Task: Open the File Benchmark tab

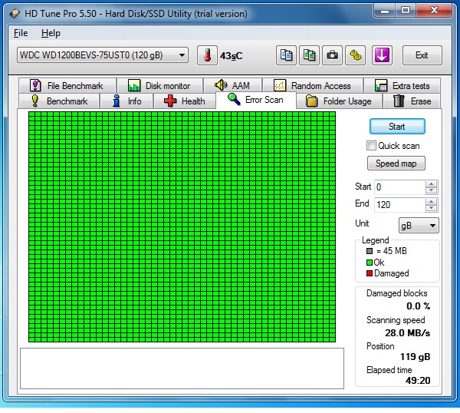Action: (67, 86)
